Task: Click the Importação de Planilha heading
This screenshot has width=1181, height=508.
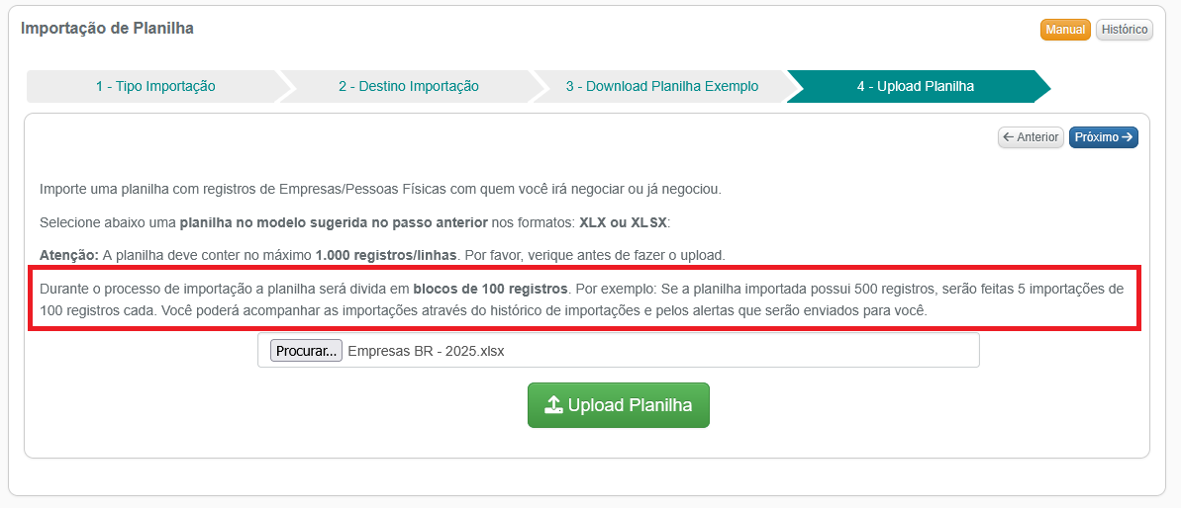Action: [x=107, y=29]
